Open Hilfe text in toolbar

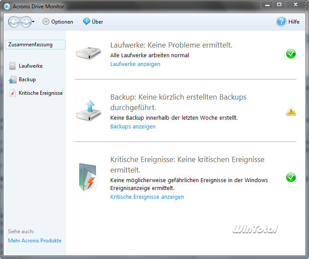[294, 22]
